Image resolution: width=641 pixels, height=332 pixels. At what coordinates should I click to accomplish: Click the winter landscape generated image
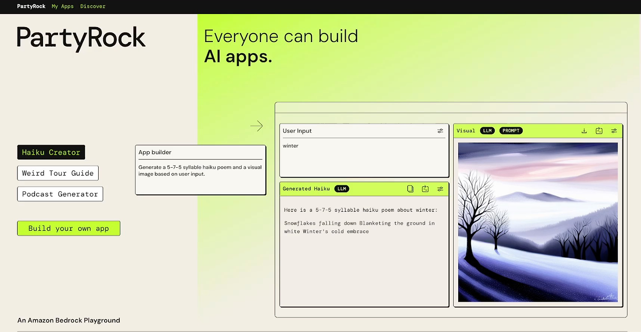pyautogui.click(x=538, y=222)
